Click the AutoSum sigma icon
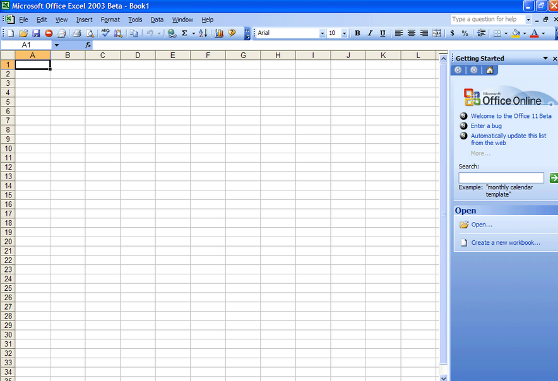The height and width of the screenshot is (381, 558). coord(184,33)
